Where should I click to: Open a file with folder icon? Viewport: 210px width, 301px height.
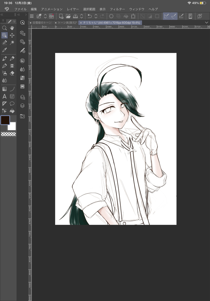tap(68, 16)
